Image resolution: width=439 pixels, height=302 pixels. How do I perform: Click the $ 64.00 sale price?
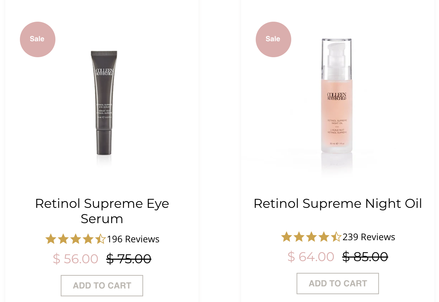(x=311, y=257)
